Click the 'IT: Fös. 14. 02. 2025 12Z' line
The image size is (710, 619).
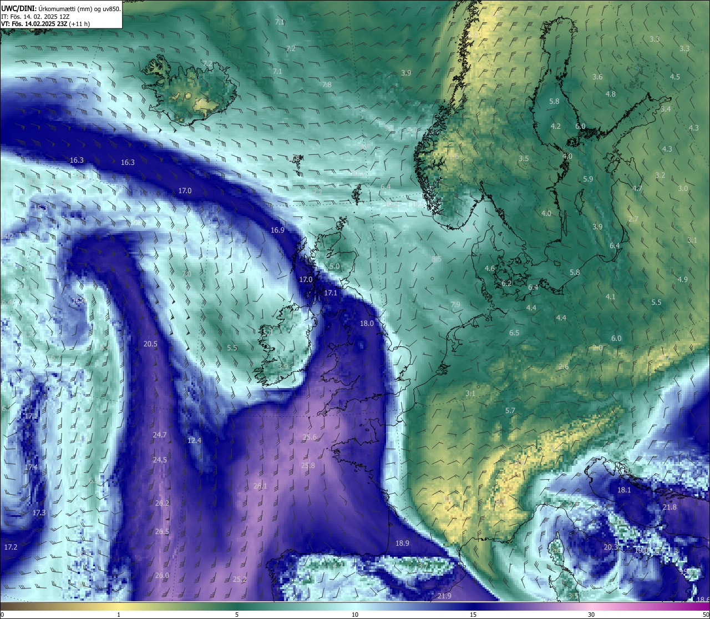[35, 17]
